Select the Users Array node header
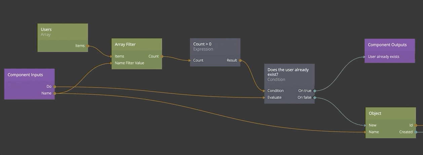The image size is (423, 155). (x=63, y=32)
